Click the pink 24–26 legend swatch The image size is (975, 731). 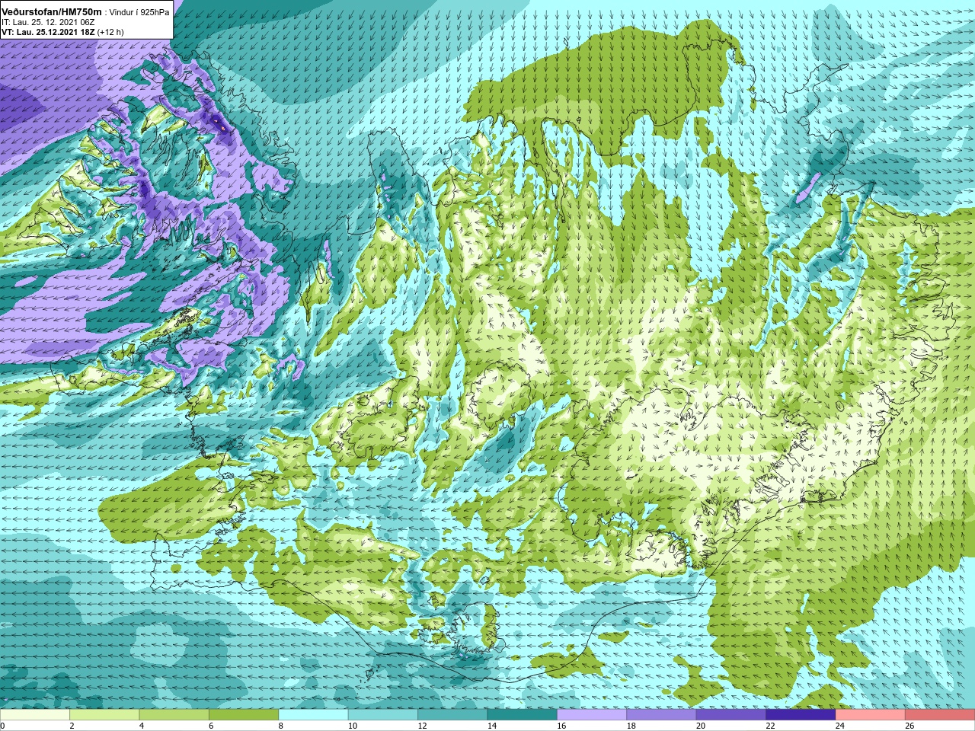[871, 715]
